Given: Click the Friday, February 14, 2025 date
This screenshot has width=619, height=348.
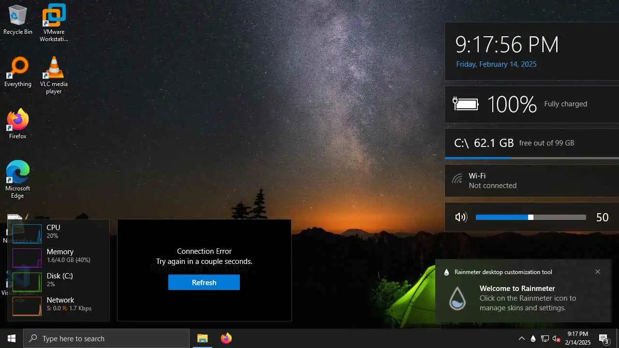Looking at the screenshot, I should [x=496, y=64].
